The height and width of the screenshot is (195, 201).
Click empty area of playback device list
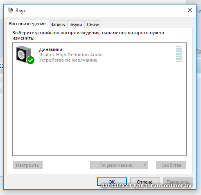tap(99, 109)
